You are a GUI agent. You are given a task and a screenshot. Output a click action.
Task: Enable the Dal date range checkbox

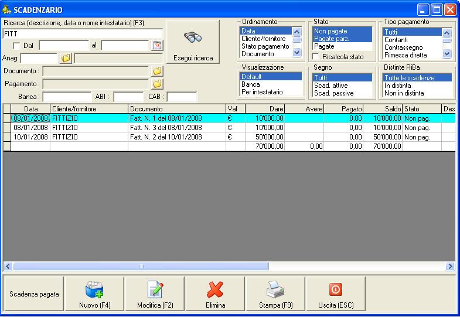pyautogui.click(x=16, y=46)
